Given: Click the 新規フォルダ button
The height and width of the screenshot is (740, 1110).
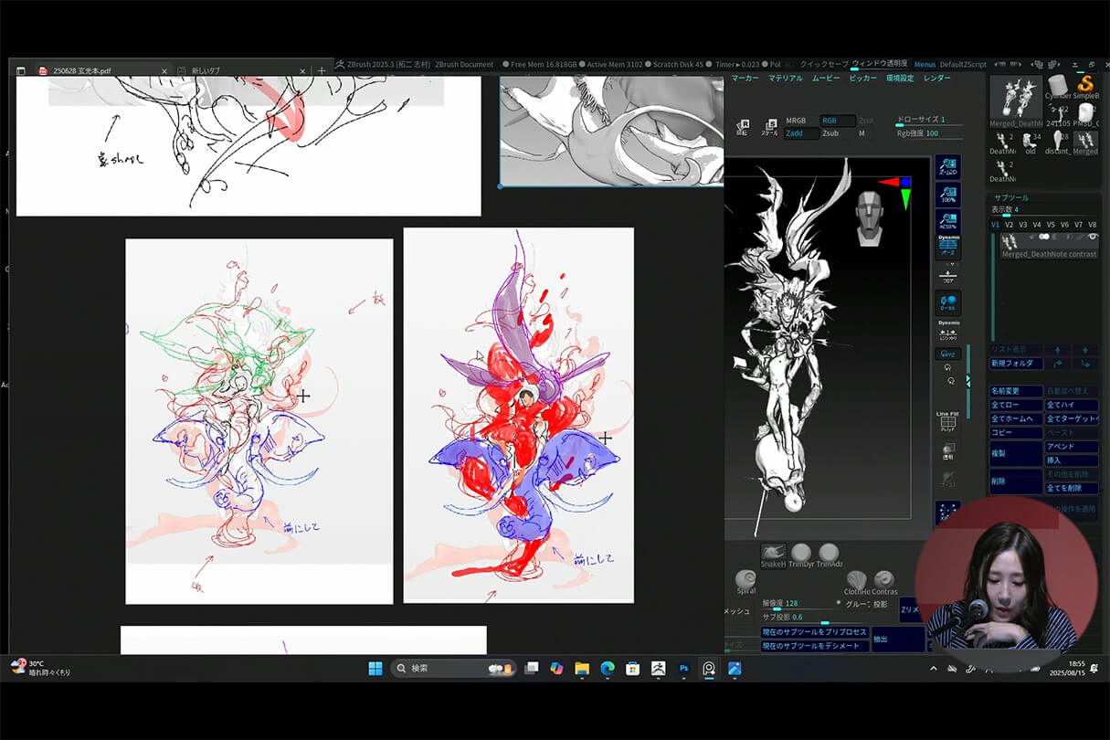Looking at the screenshot, I should coord(1015,363).
